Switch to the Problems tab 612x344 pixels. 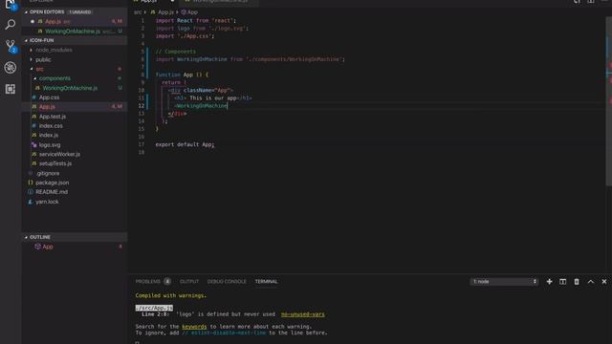click(148, 282)
